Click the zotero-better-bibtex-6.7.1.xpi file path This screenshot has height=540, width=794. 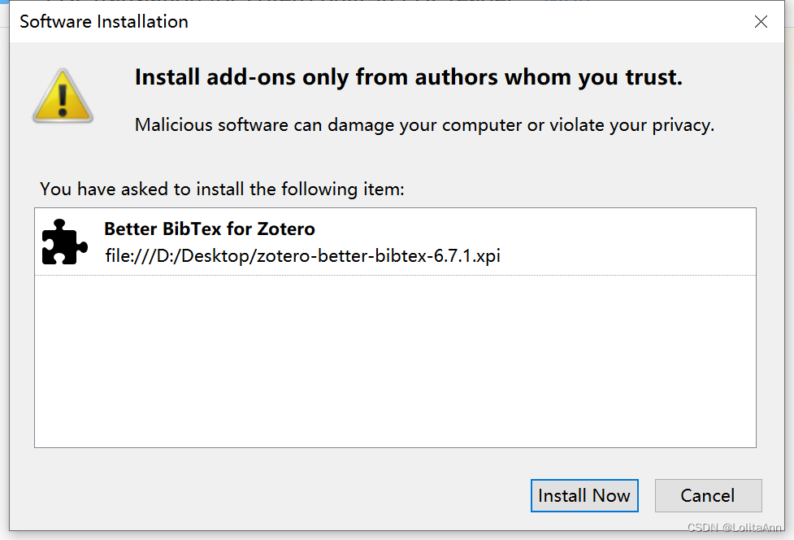(x=302, y=256)
